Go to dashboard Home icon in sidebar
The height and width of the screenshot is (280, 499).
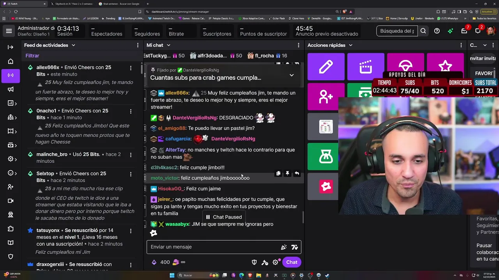click(x=11, y=61)
